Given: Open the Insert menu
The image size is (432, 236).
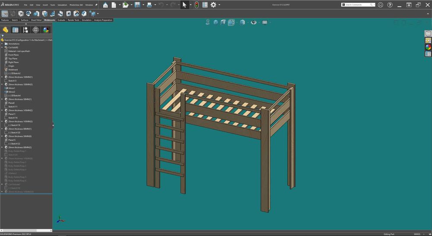Looking at the screenshot, I should point(45,5).
